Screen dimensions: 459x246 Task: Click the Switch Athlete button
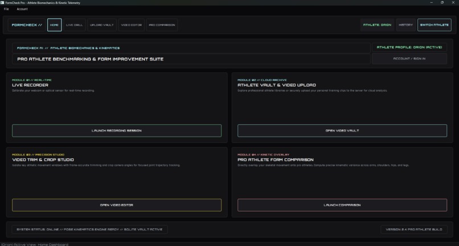(x=434, y=25)
